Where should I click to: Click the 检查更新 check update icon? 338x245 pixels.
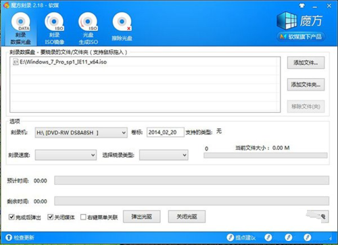tap(9, 238)
